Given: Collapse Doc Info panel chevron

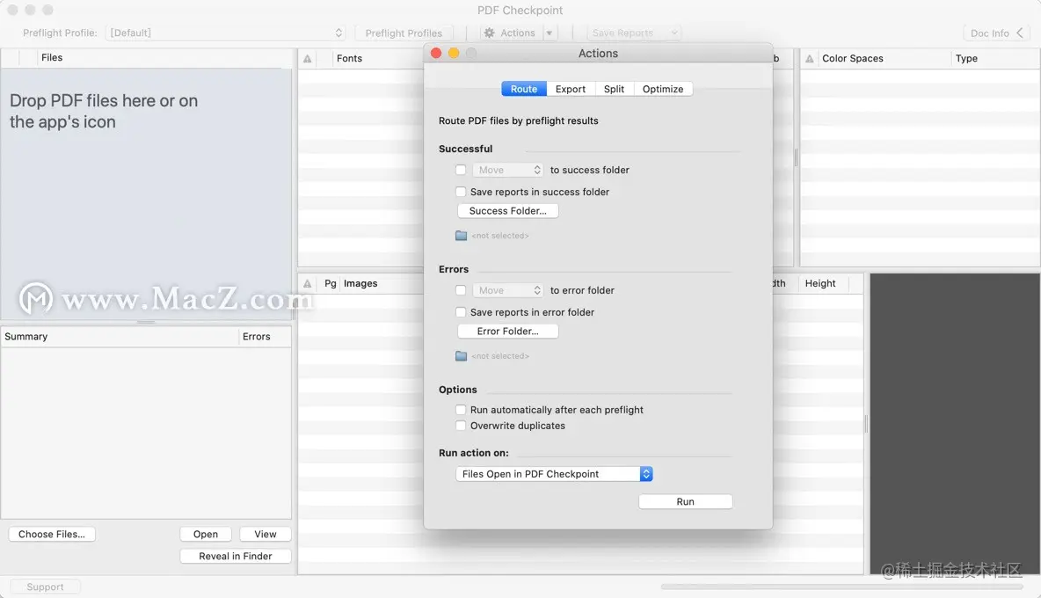Looking at the screenshot, I should tap(1020, 33).
